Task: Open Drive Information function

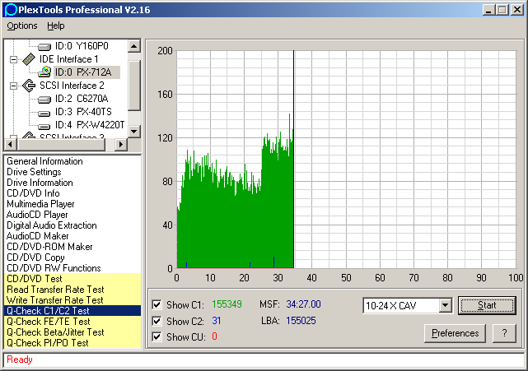Action: pos(40,183)
